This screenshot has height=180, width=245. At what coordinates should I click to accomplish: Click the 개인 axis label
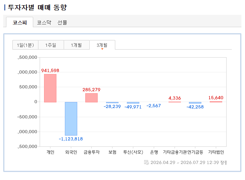50,152
